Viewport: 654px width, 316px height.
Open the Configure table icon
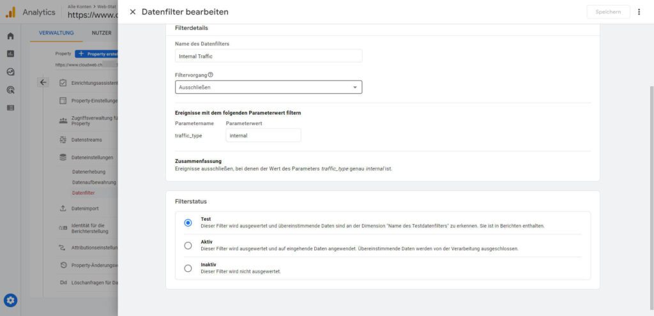click(x=10, y=107)
